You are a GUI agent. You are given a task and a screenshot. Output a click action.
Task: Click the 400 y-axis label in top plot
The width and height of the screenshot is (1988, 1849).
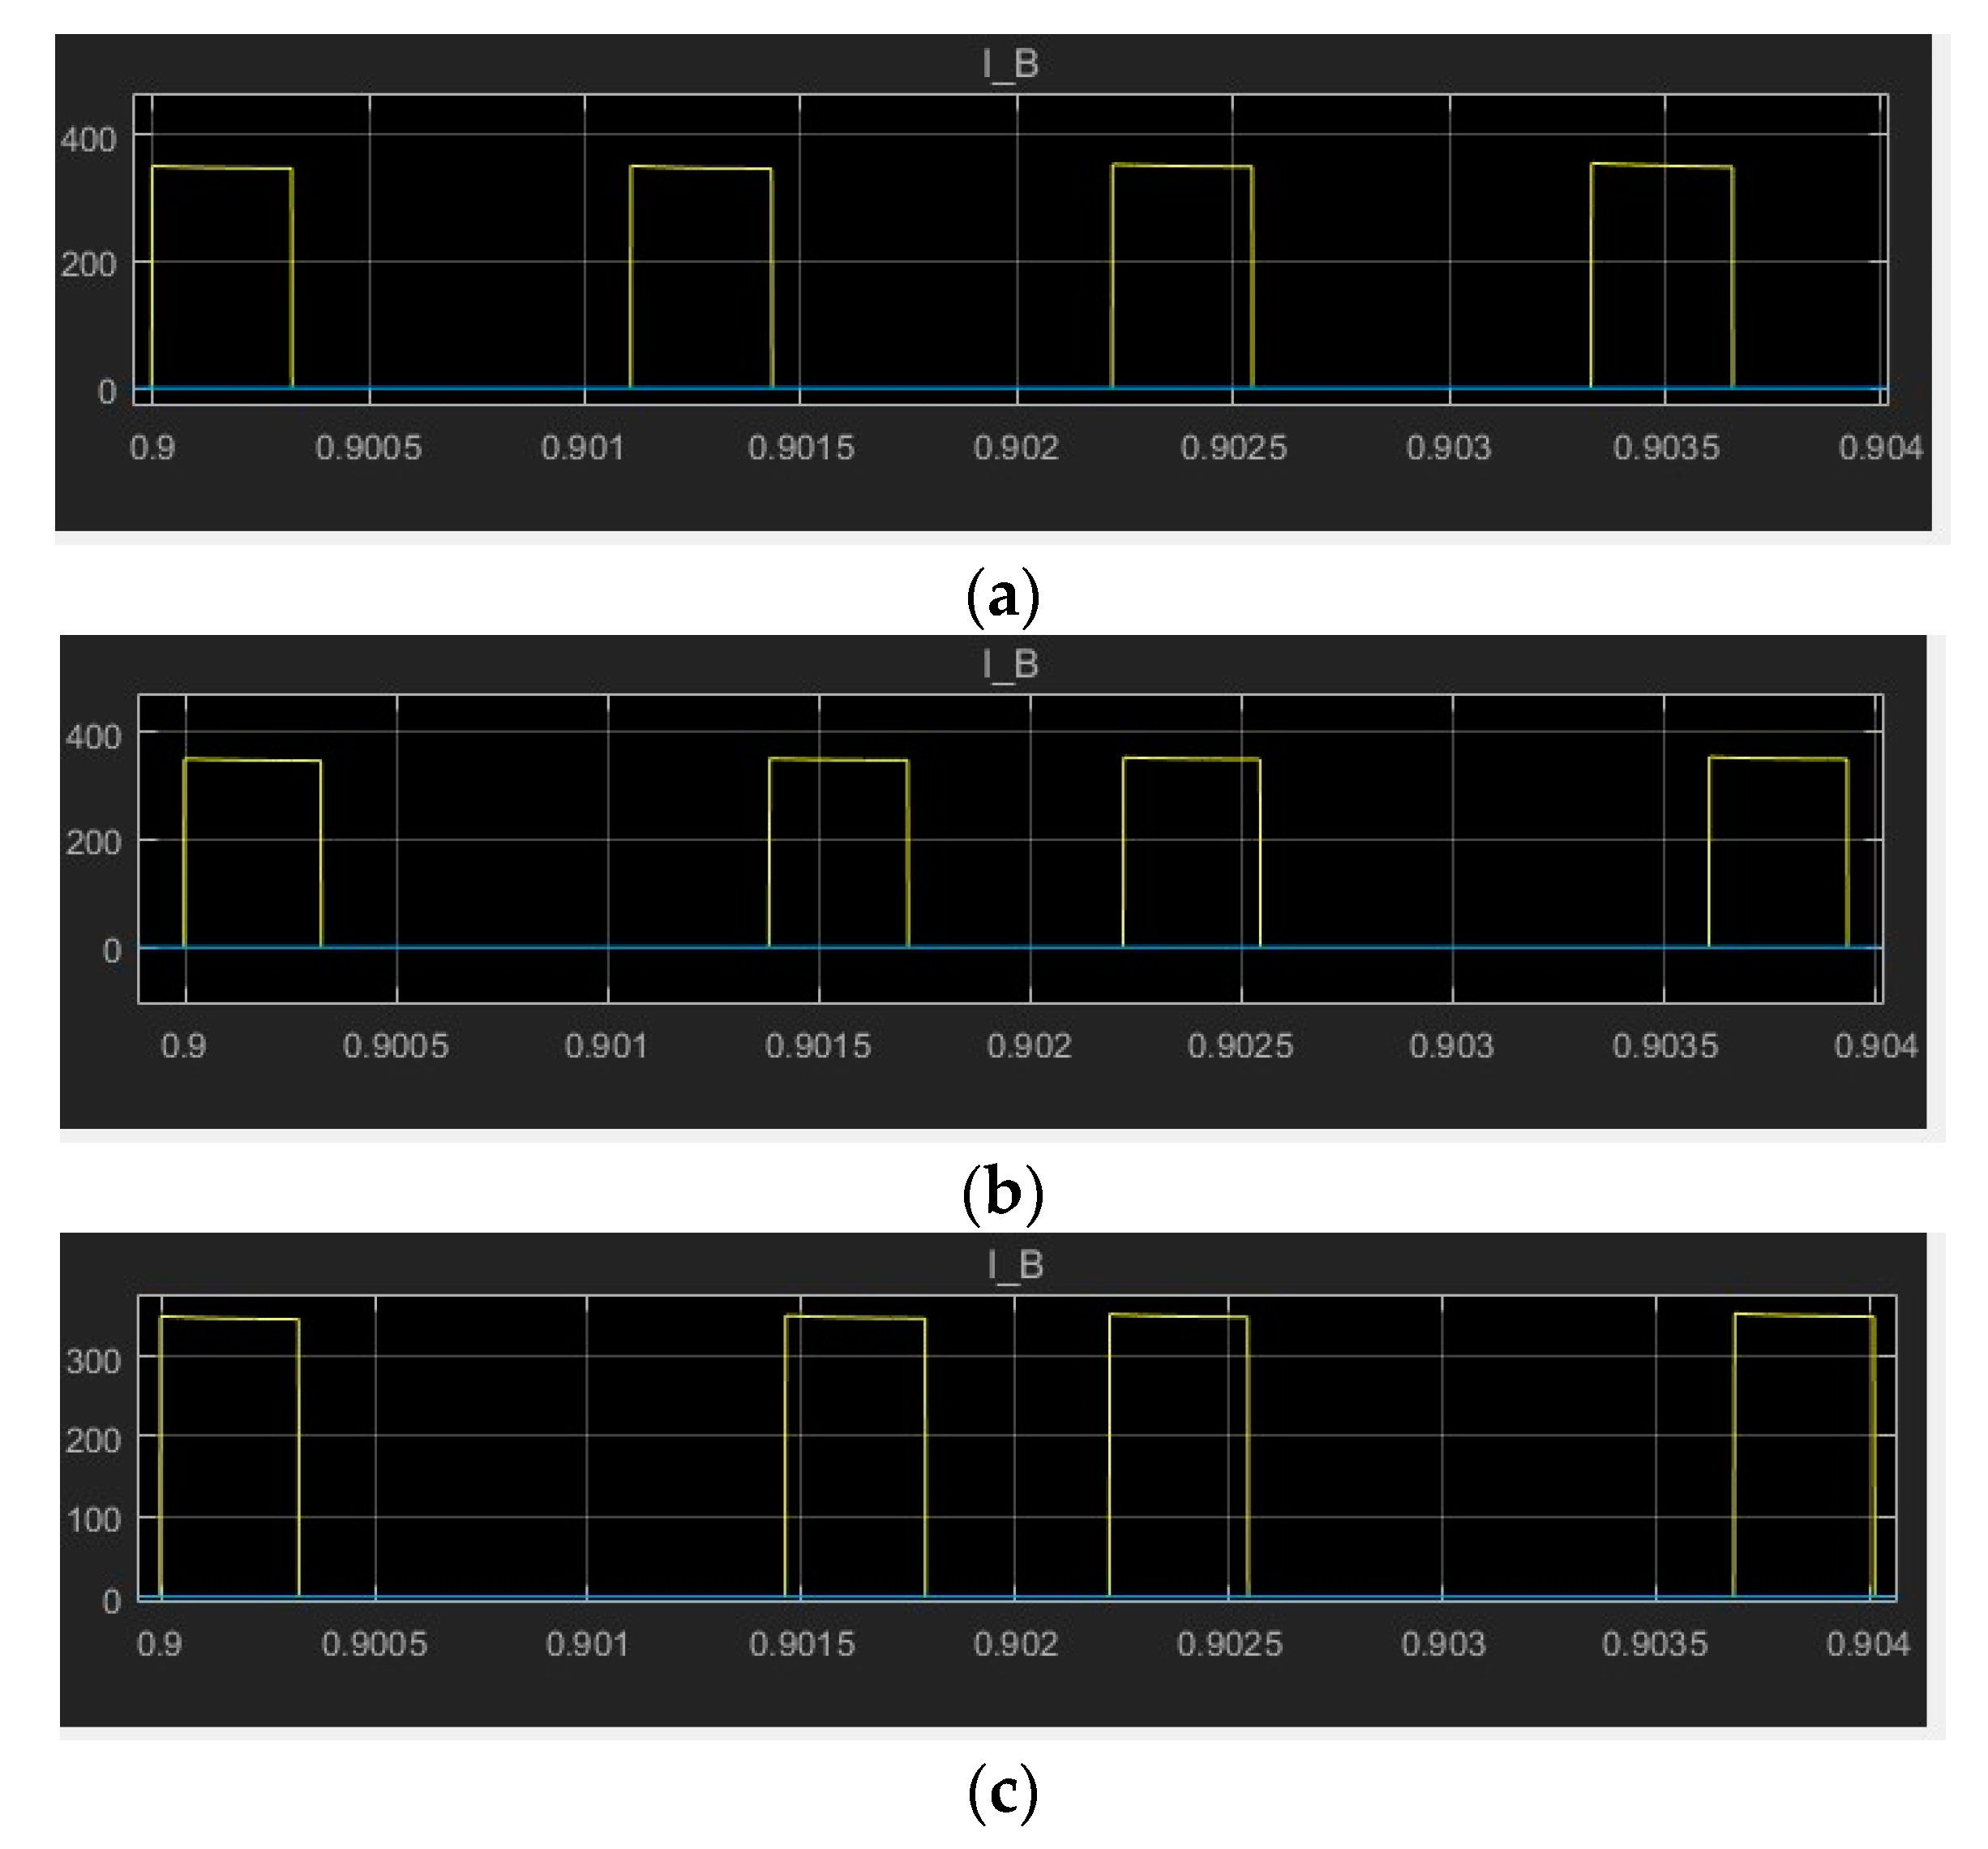pyautogui.click(x=88, y=139)
